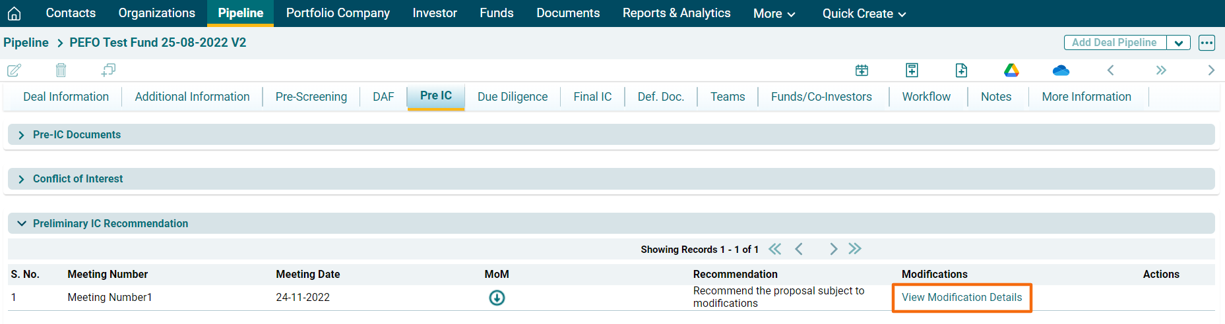Click the add calendar event icon
The width and height of the screenshot is (1225, 324).
pos(862,70)
